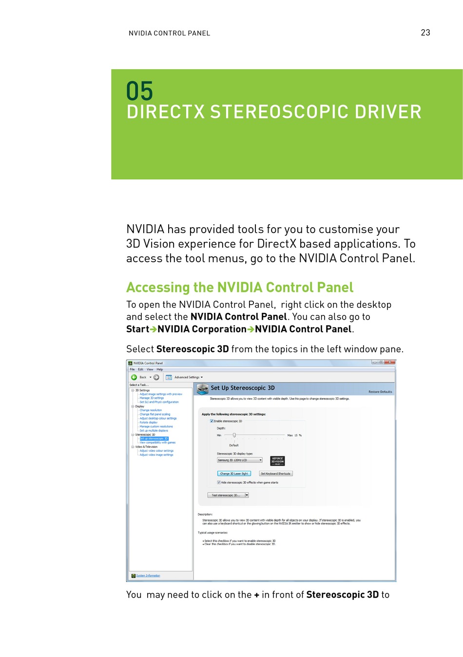This screenshot has height=657, width=463.
Task: Open the Help menu
Action: click(160, 369)
